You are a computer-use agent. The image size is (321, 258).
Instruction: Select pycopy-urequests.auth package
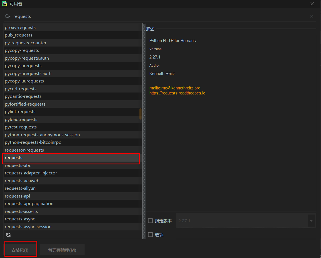73,74
